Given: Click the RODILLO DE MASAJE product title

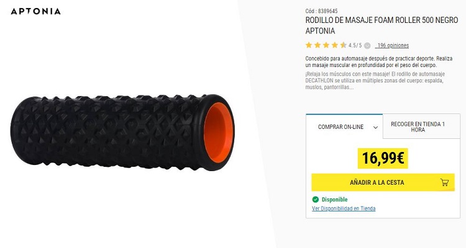Looking at the screenshot, I should (x=381, y=25).
